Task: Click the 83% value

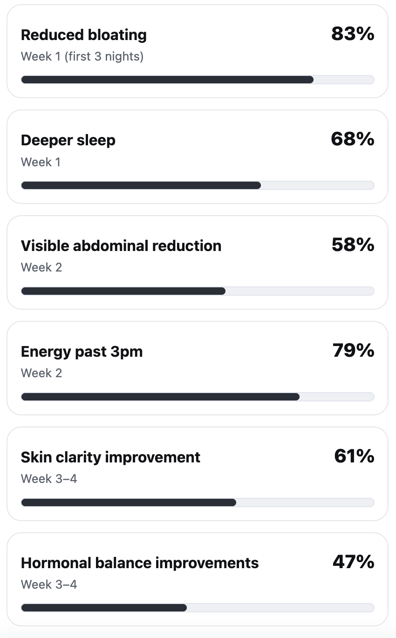Action: [x=353, y=34]
